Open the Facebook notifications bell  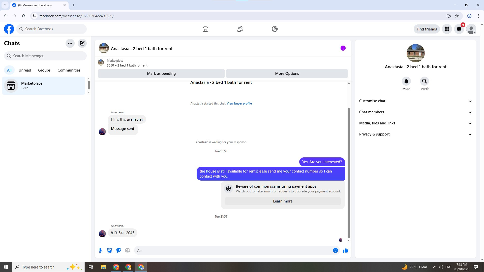[x=459, y=29]
